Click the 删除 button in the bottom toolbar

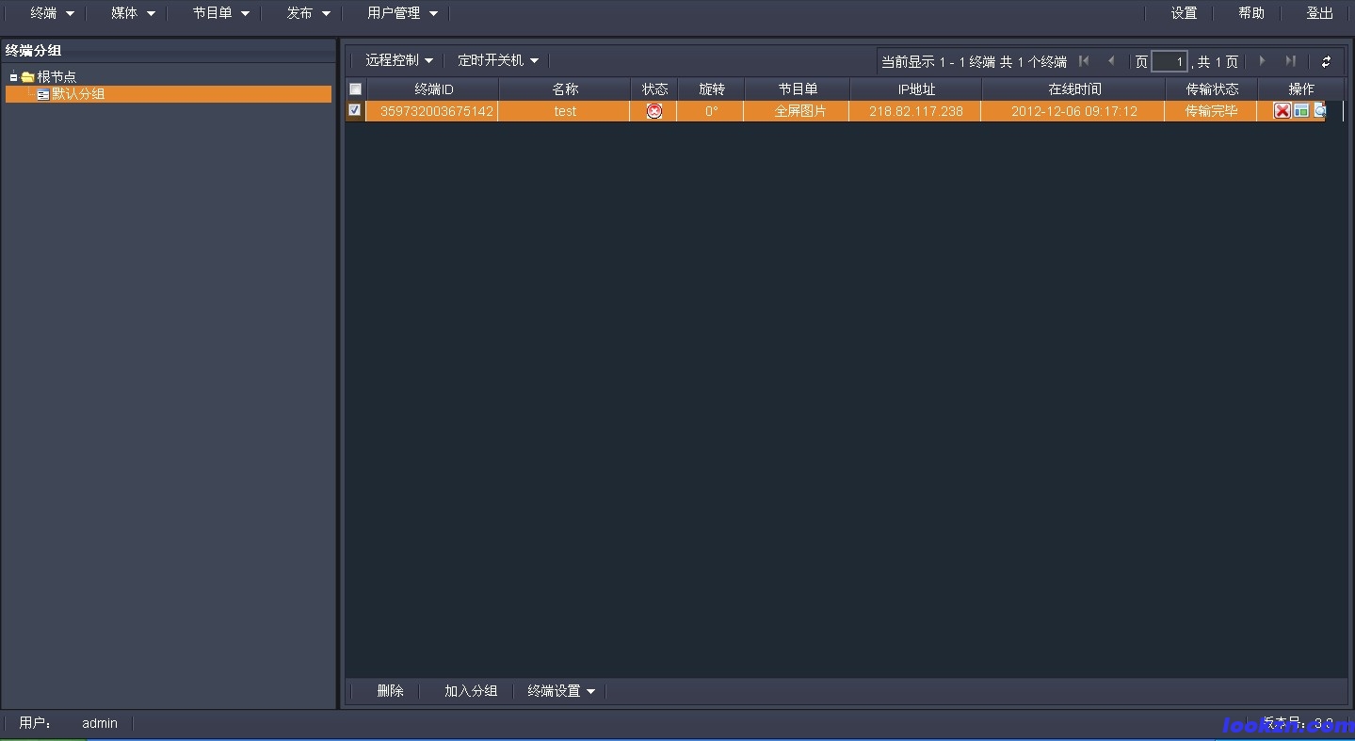pos(390,691)
